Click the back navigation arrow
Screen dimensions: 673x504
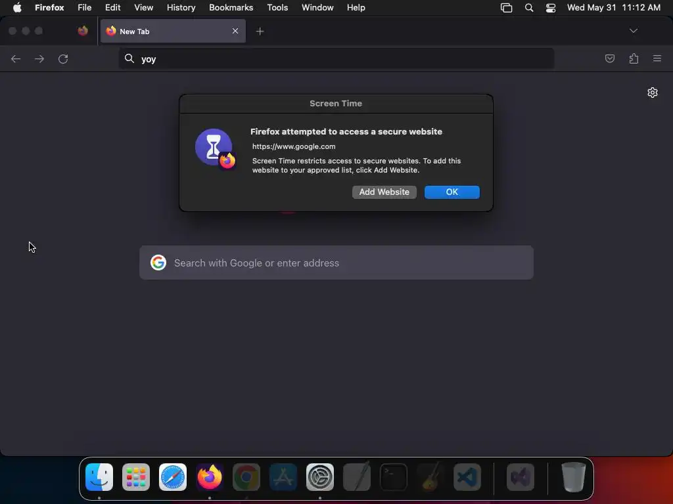coord(16,58)
